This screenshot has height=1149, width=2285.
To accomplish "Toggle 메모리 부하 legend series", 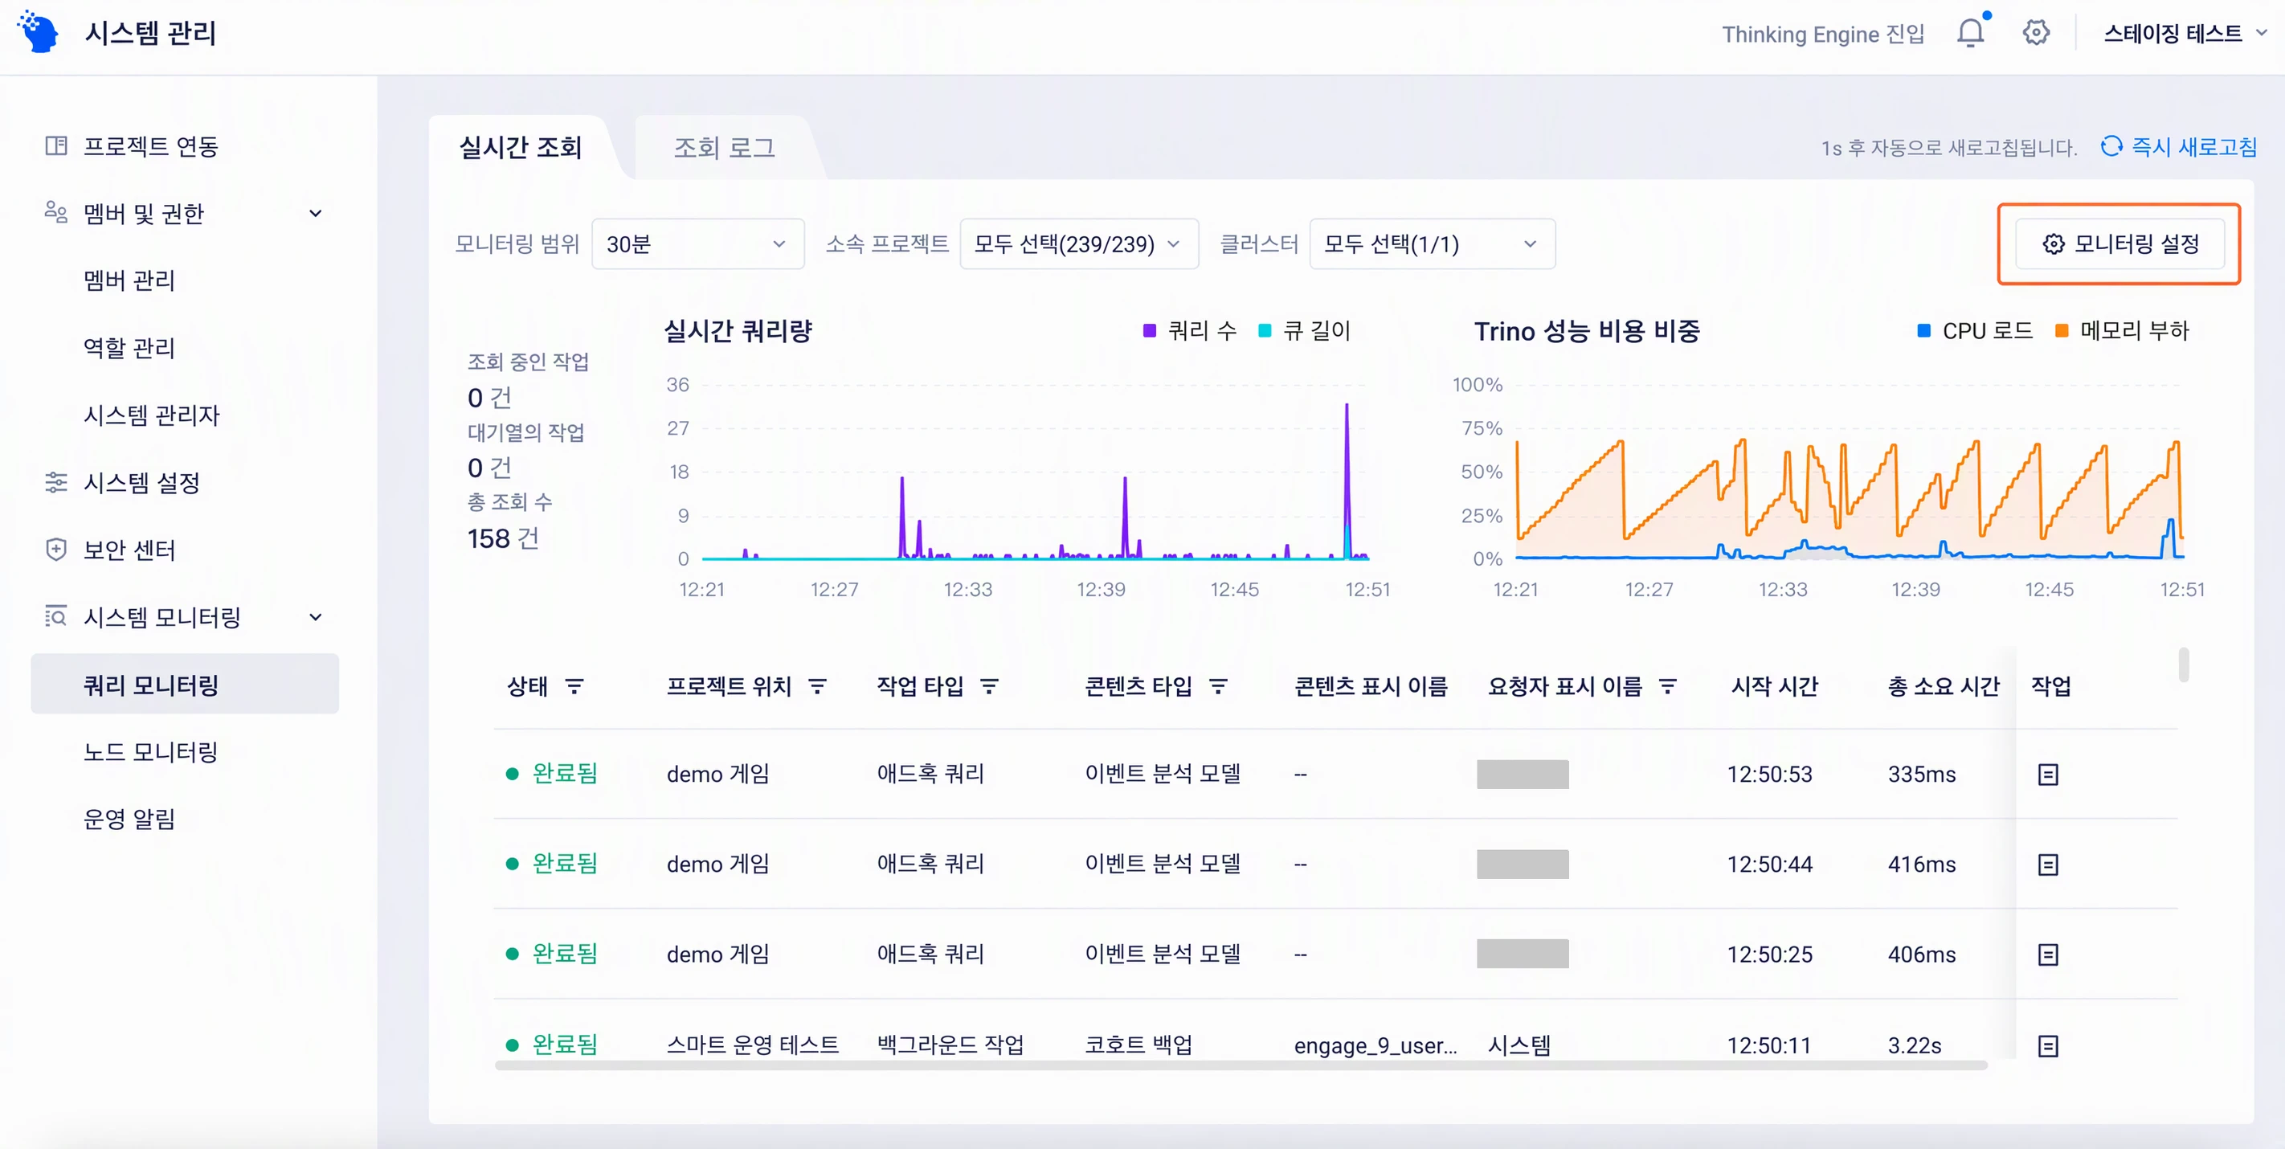I will point(2122,331).
